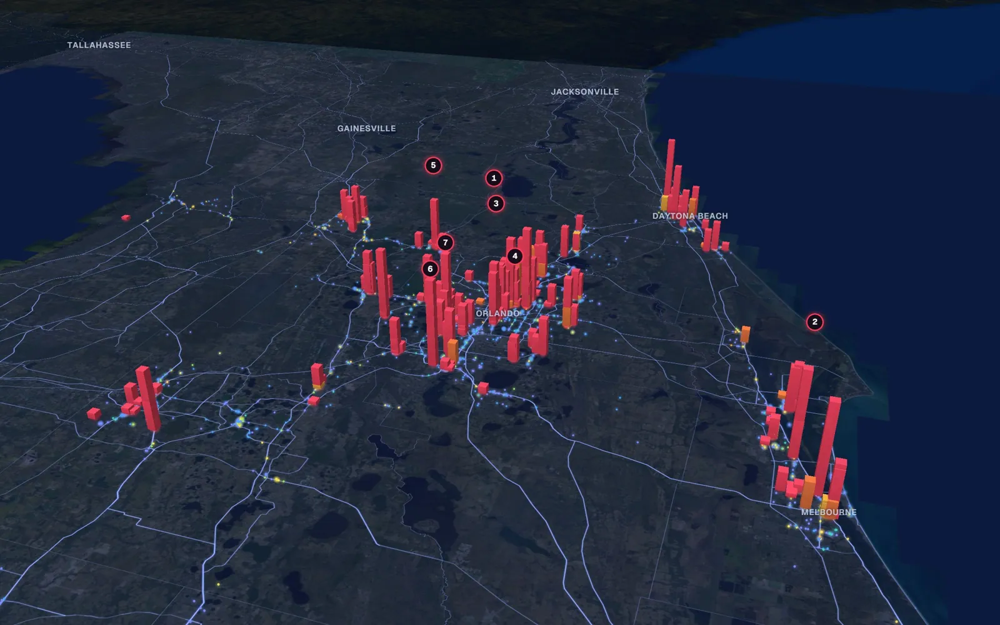Click the Daytona Beach label

pyautogui.click(x=690, y=216)
